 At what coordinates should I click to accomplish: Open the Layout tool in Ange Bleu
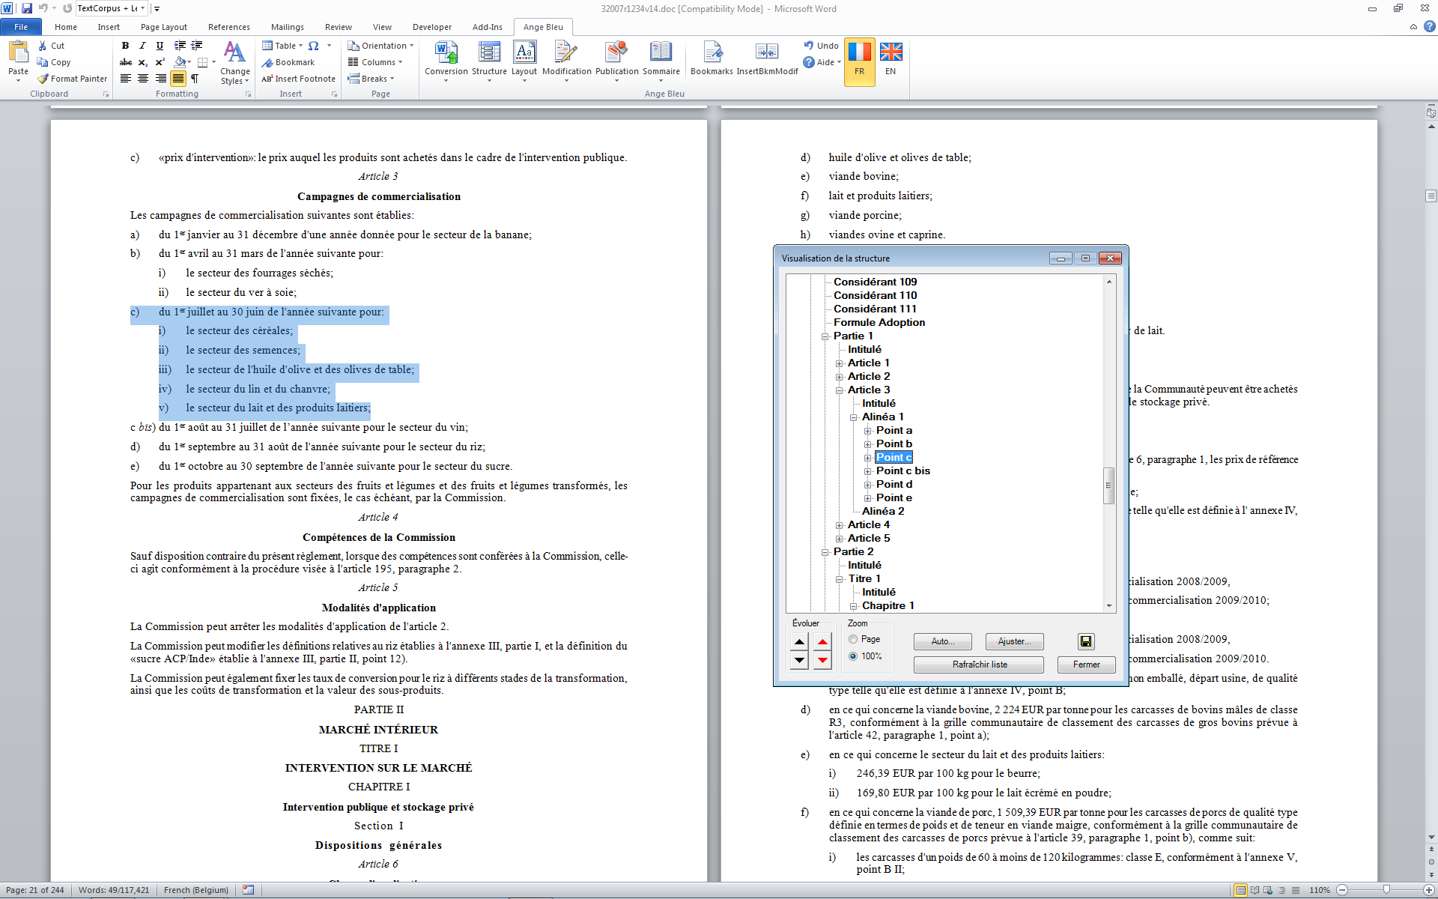pyautogui.click(x=524, y=60)
